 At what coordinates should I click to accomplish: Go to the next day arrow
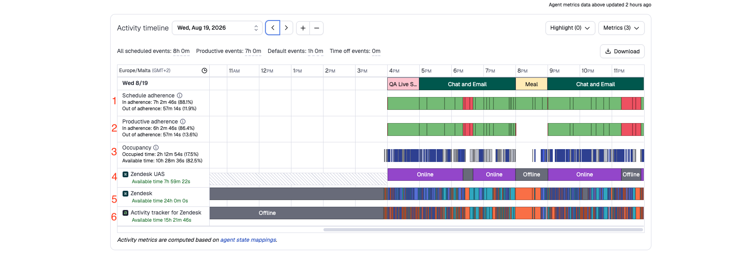[x=286, y=28]
